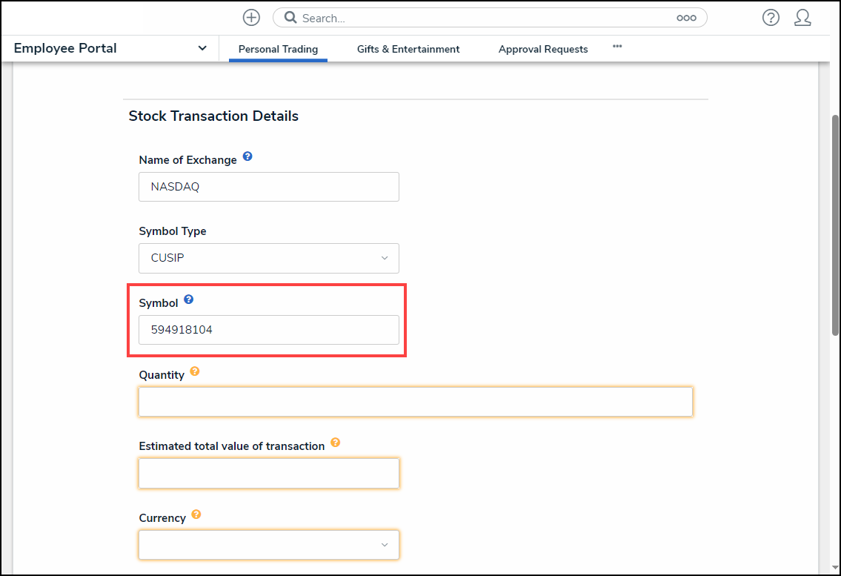The image size is (841, 576).
Task: Open the Currency dropdown
Action: 269,545
